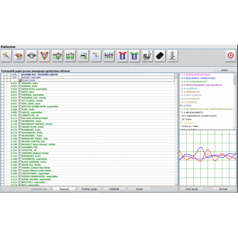Click the Popraviti button

click(64, 189)
